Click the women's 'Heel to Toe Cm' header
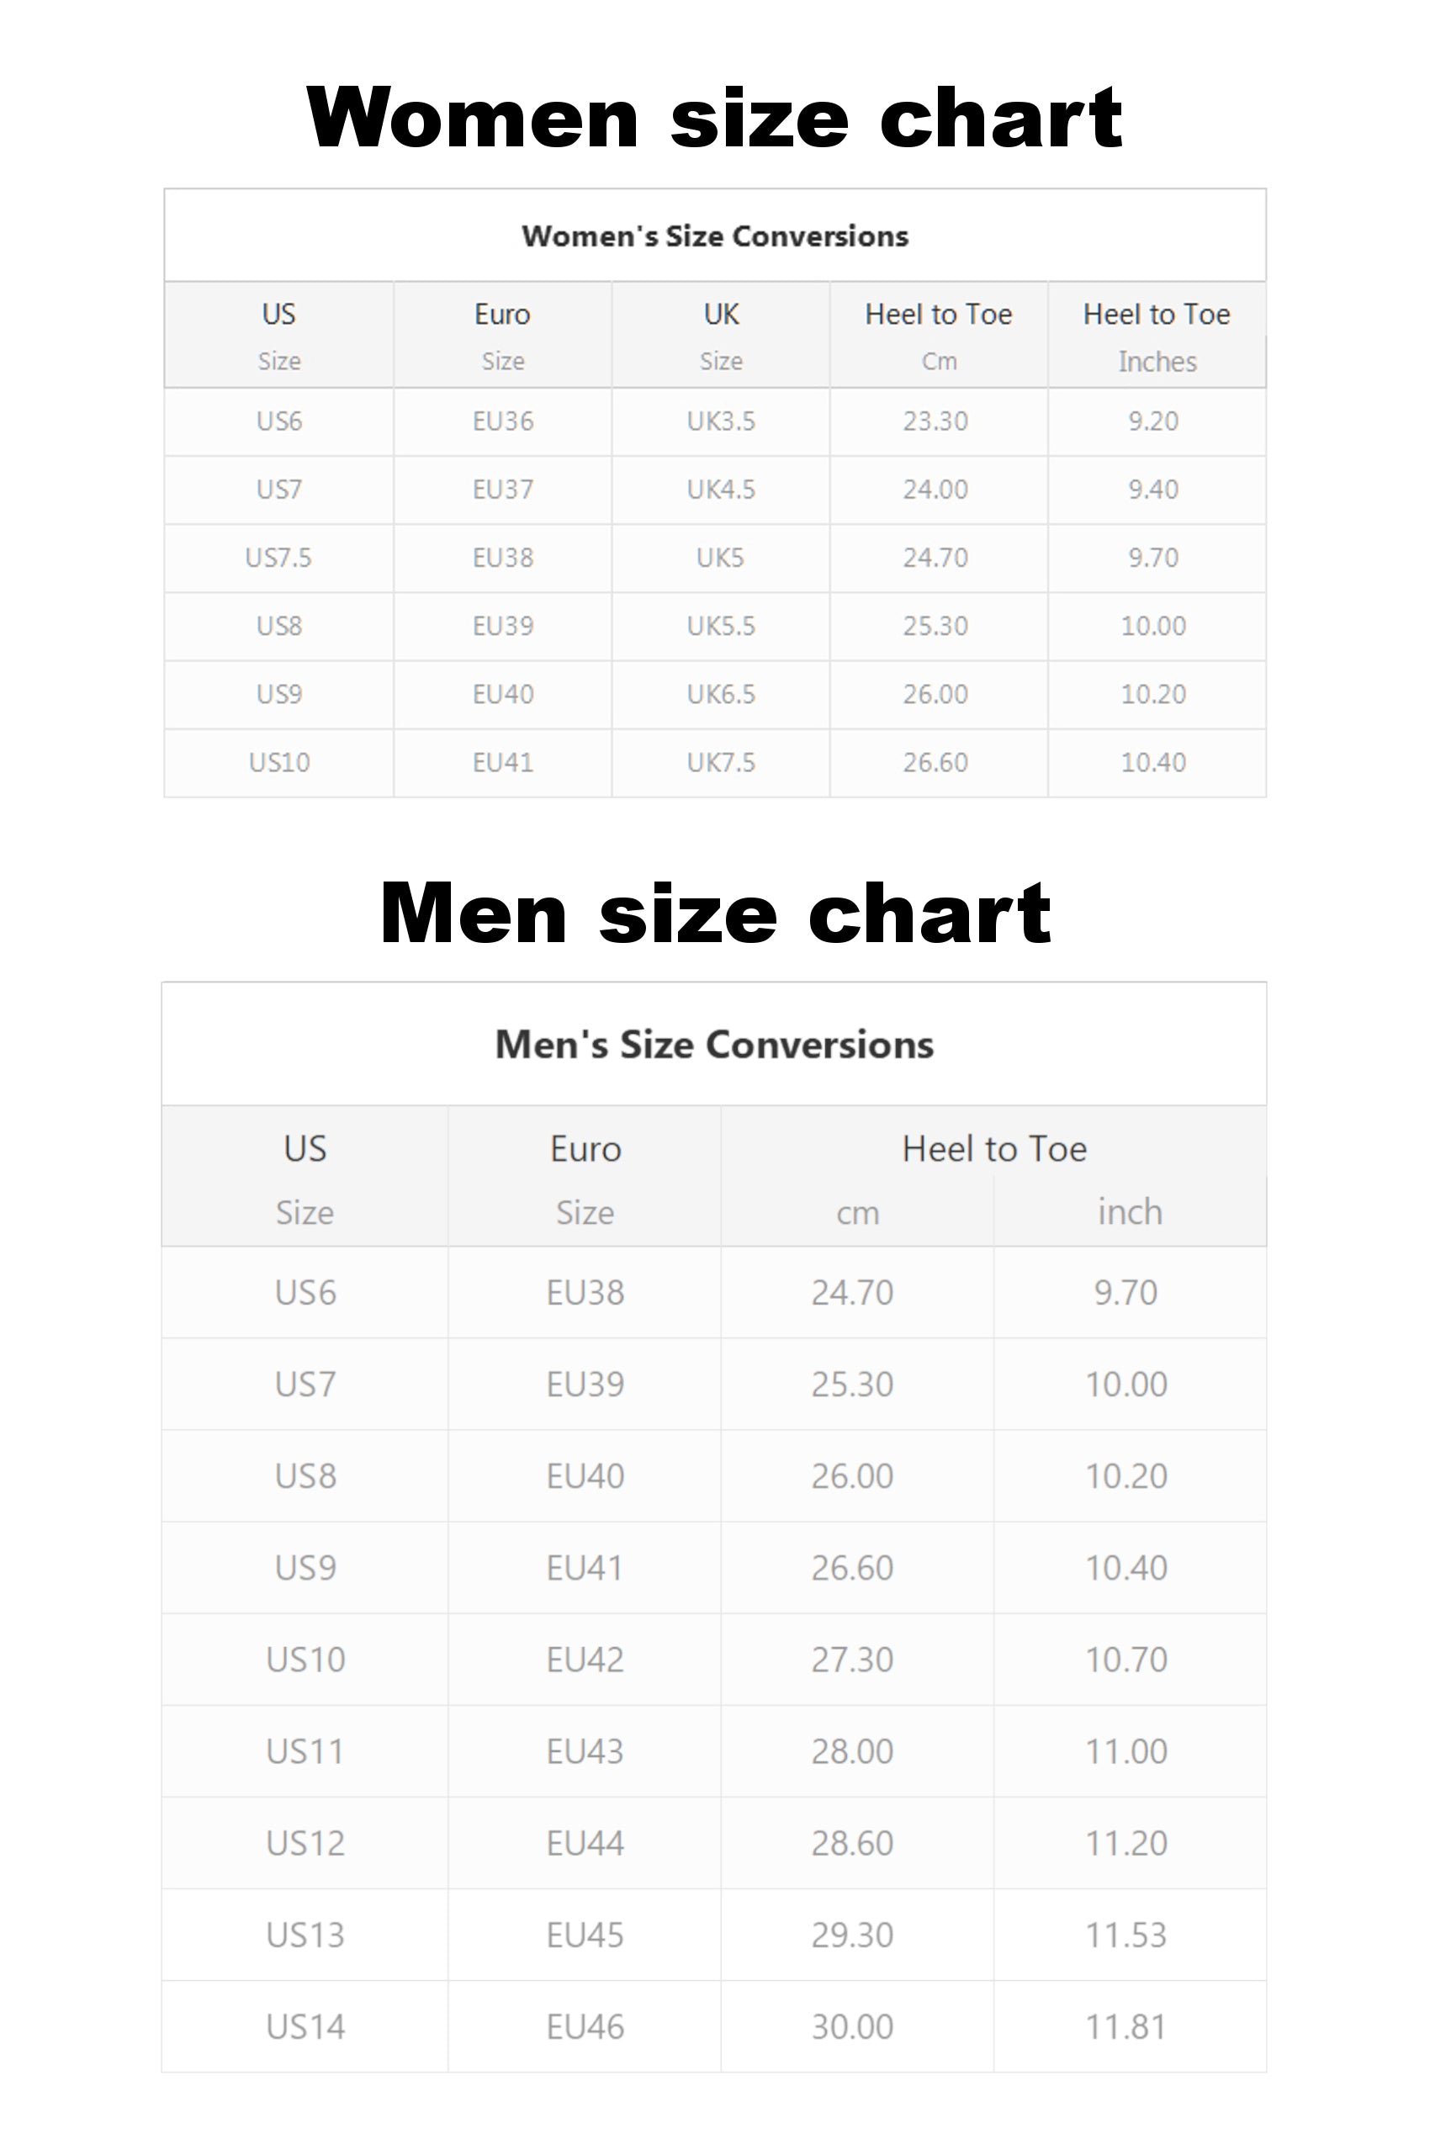Screen dimensions: 1430x2150 tap(938, 336)
